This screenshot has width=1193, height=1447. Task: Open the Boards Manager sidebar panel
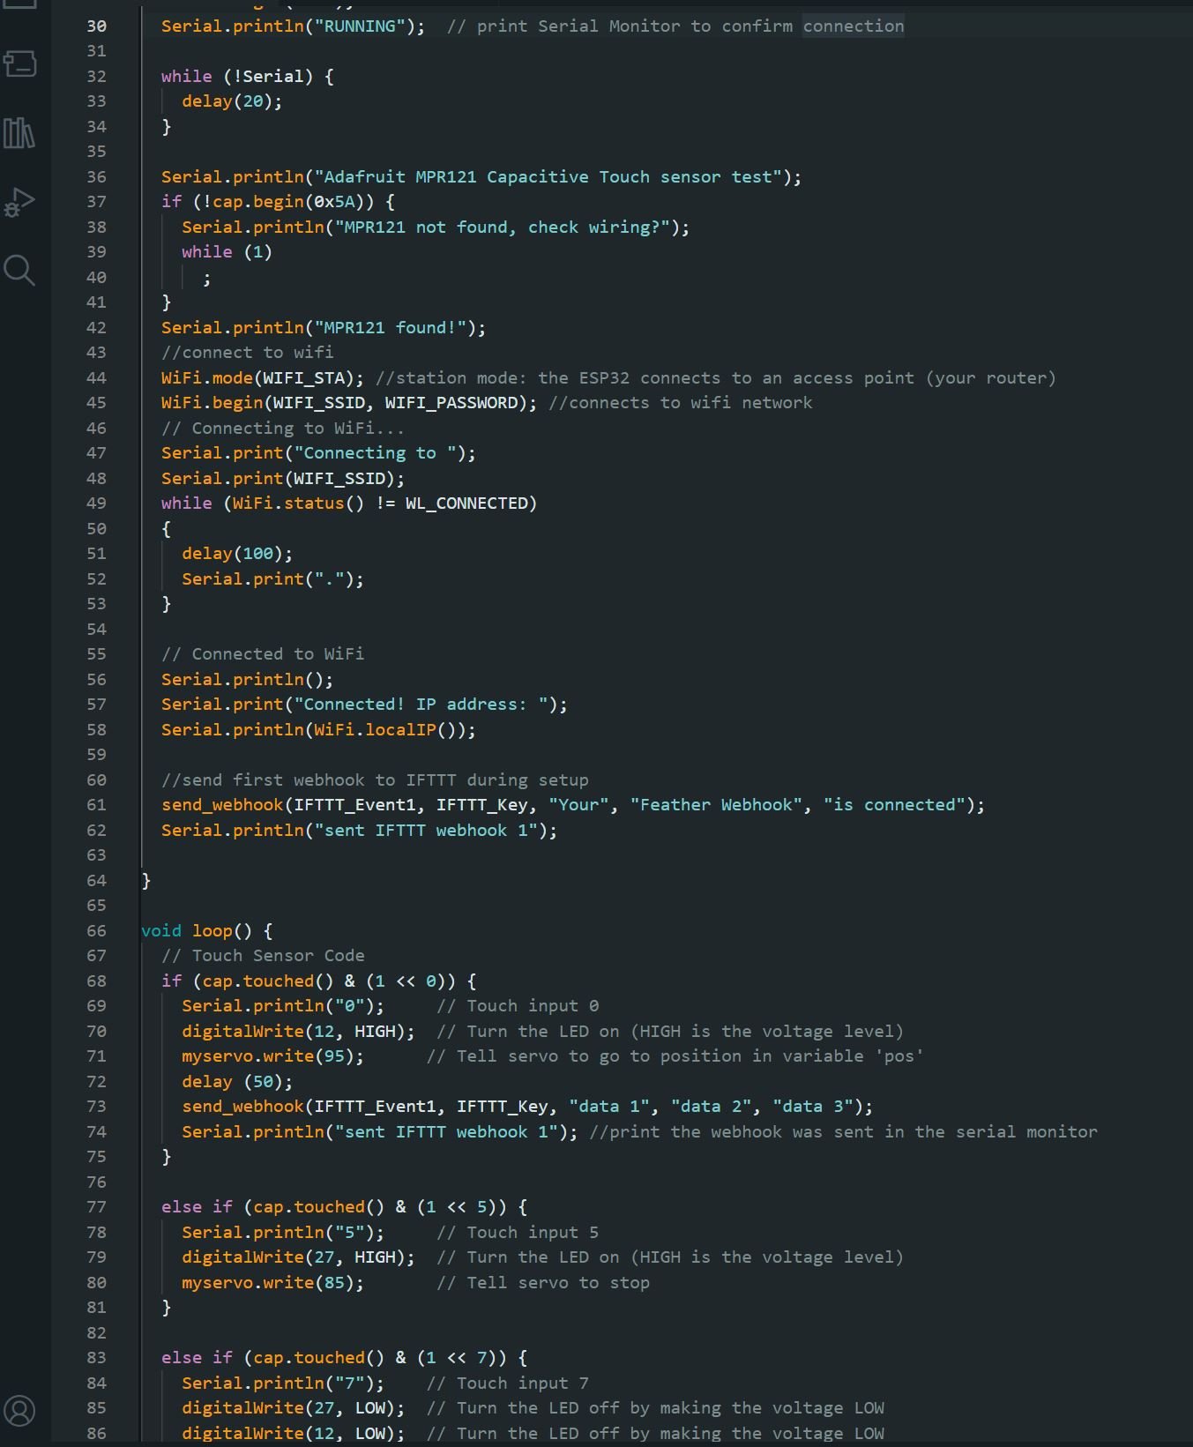point(19,63)
